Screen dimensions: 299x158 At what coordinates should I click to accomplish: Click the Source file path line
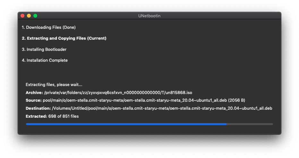coord(135,100)
